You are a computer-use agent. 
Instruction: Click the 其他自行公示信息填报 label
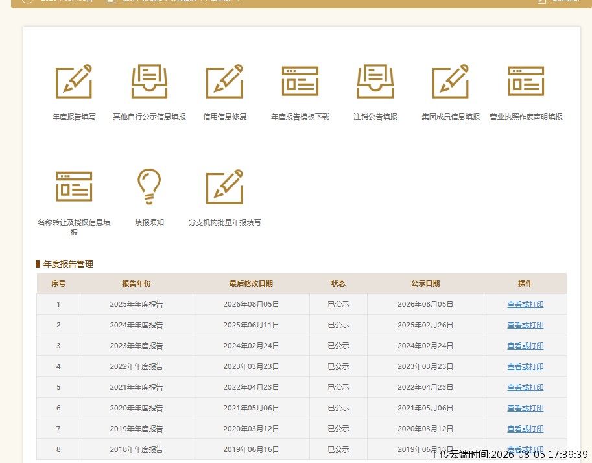coord(150,117)
